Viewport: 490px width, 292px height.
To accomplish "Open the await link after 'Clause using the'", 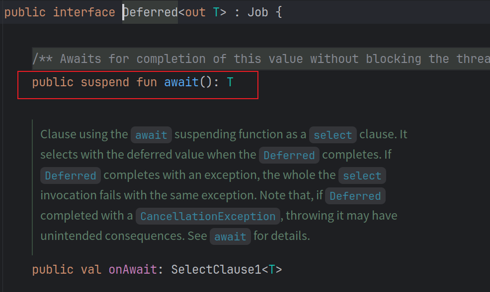I will coord(151,135).
